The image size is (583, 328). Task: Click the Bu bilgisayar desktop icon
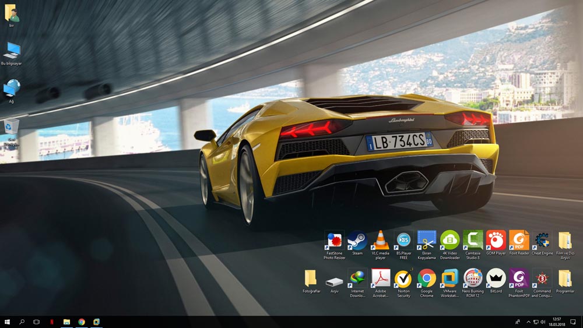click(x=12, y=51)
